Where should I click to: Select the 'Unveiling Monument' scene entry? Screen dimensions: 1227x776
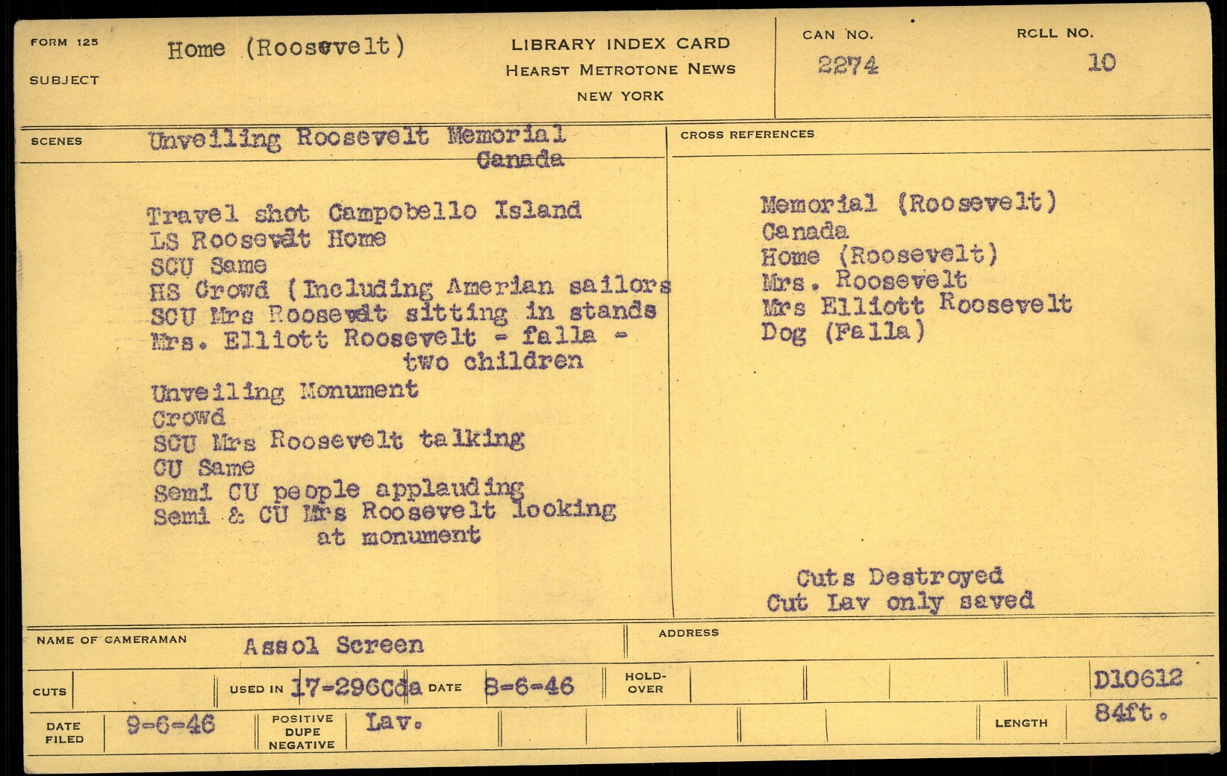point(284,391)
